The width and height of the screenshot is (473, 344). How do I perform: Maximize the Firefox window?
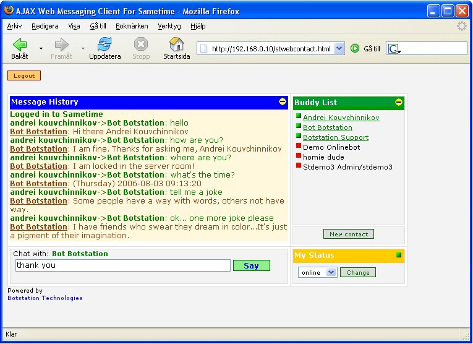[x=448, y=11]
